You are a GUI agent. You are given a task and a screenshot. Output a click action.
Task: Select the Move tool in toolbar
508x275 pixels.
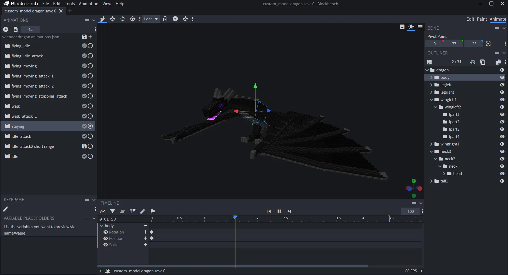(112, 19)
